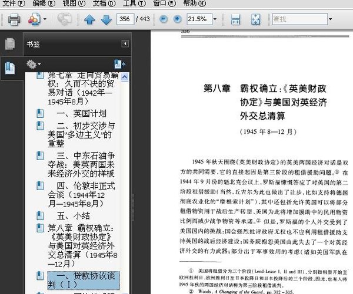This screenshot has width=353, height=294.
Task: Open the zoom level dropdown arrow
Action: point(215,19)
